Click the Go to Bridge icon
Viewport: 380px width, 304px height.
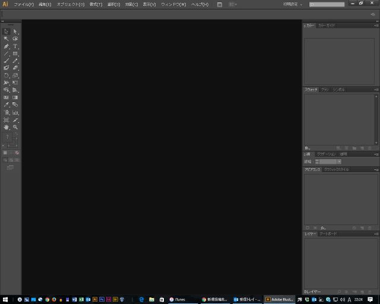[220, 5]
